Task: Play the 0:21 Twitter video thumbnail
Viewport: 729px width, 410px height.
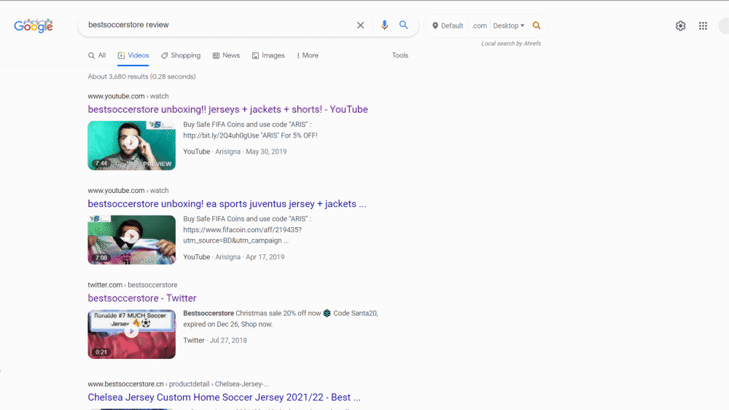Action: click(x=131, y=334)
